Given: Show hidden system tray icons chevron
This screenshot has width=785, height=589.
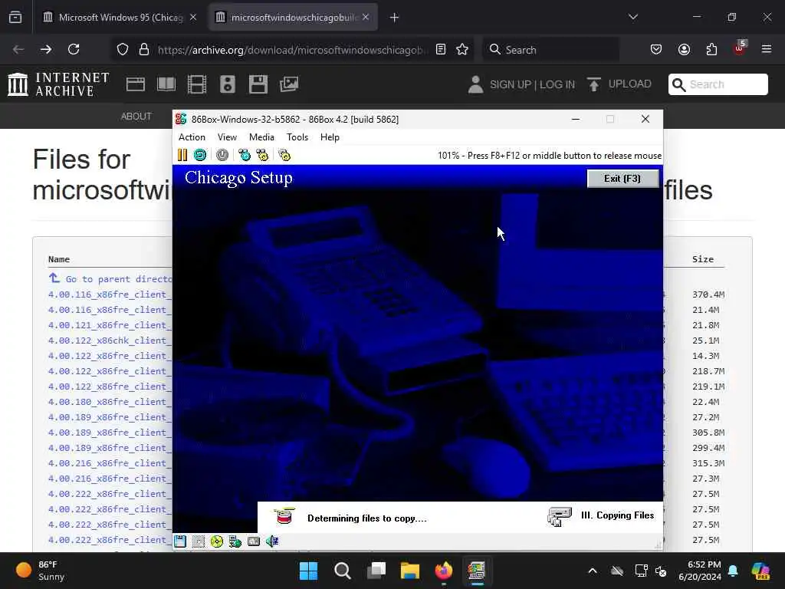Looking at the screenshot, I should [593, 571].
